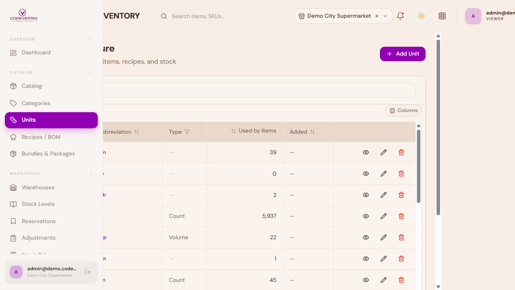Edit the unit used by 45 items
515x290 pixels.
click(383, 280)
